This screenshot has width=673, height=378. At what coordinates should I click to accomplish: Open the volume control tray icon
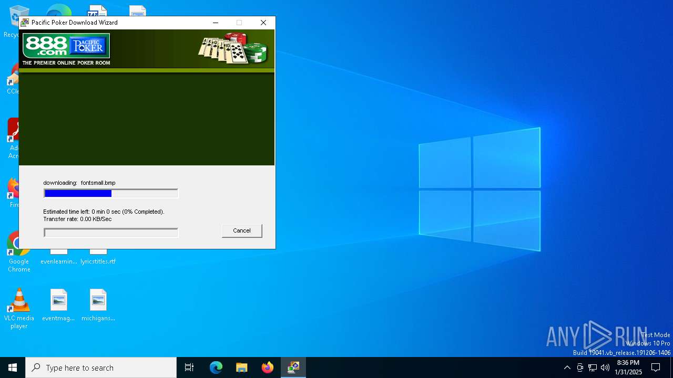point(605,367)
